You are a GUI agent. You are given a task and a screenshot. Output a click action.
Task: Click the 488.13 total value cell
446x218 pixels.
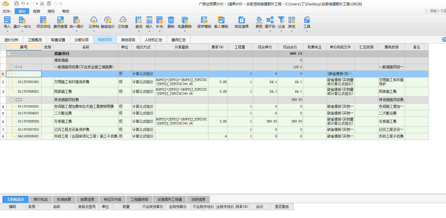coord(290,54)
